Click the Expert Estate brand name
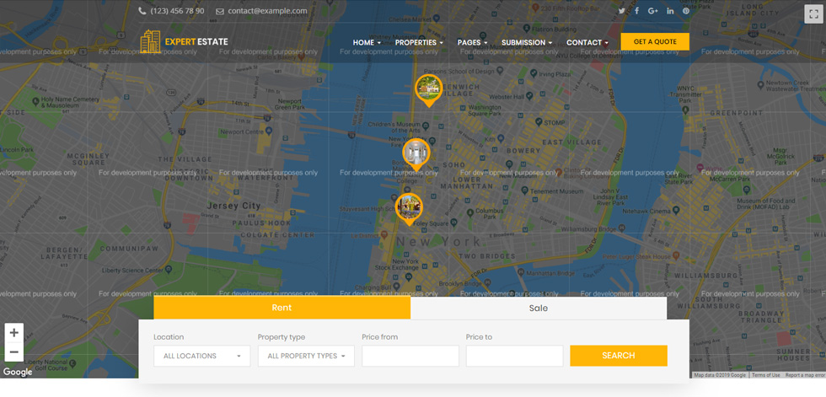This screenshot has height=397, width=826. coord(196,41)
